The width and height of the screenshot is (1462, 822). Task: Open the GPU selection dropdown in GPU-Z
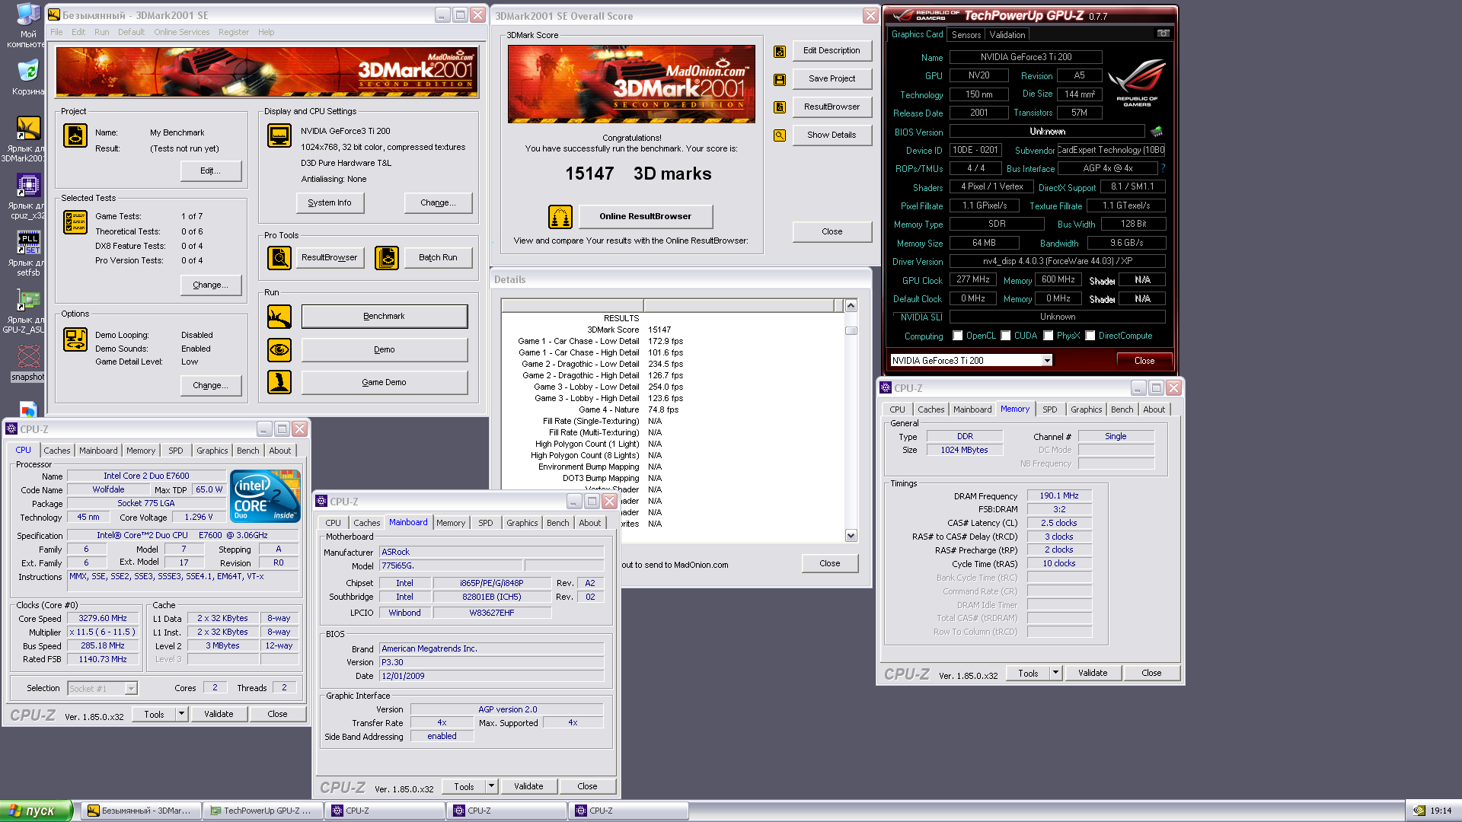tap(1047, 361)
